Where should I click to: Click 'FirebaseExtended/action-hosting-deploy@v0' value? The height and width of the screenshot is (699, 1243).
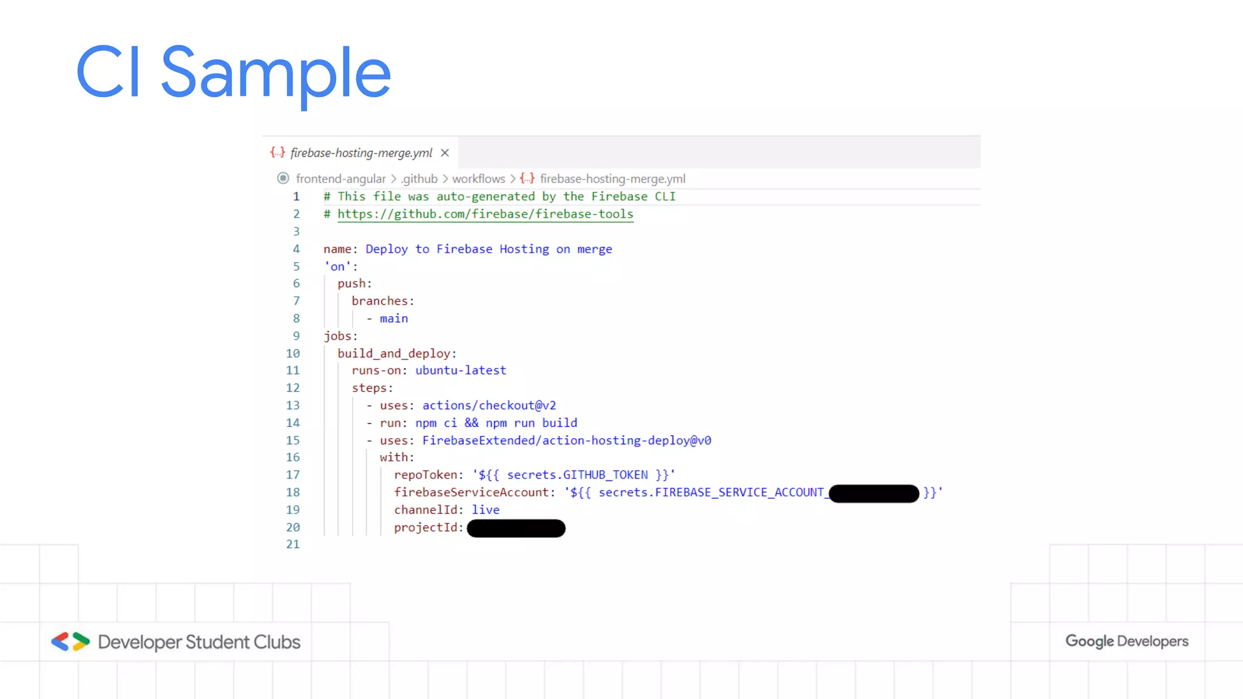point(567,441)
